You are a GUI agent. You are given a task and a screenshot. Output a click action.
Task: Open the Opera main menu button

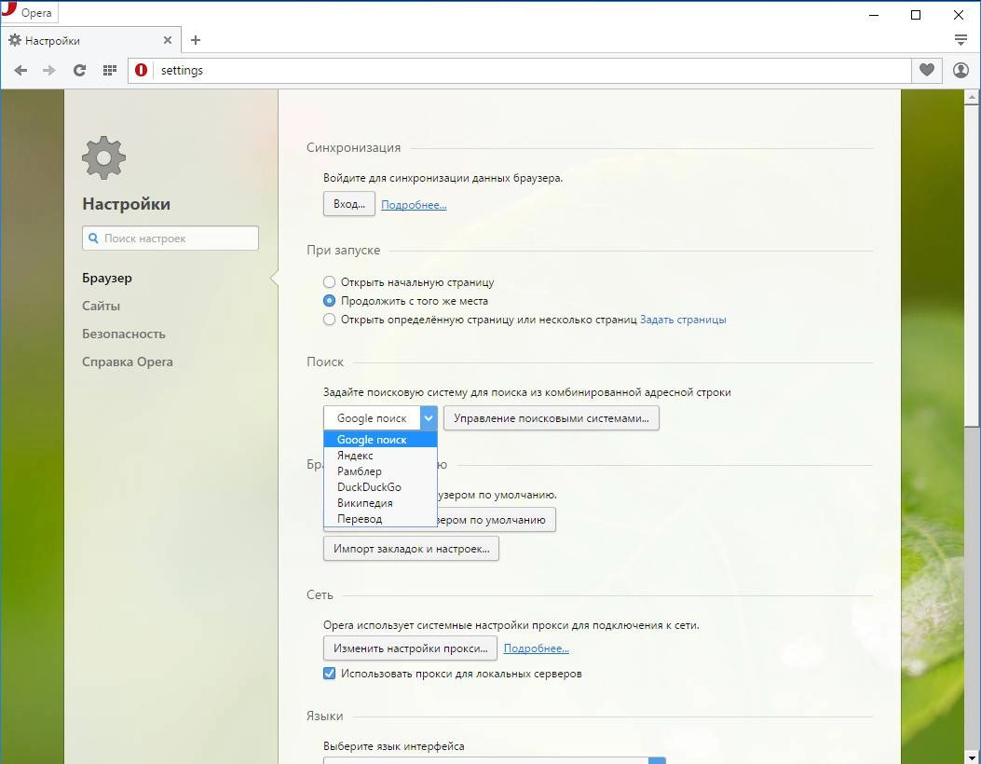[x=29, y=12]
